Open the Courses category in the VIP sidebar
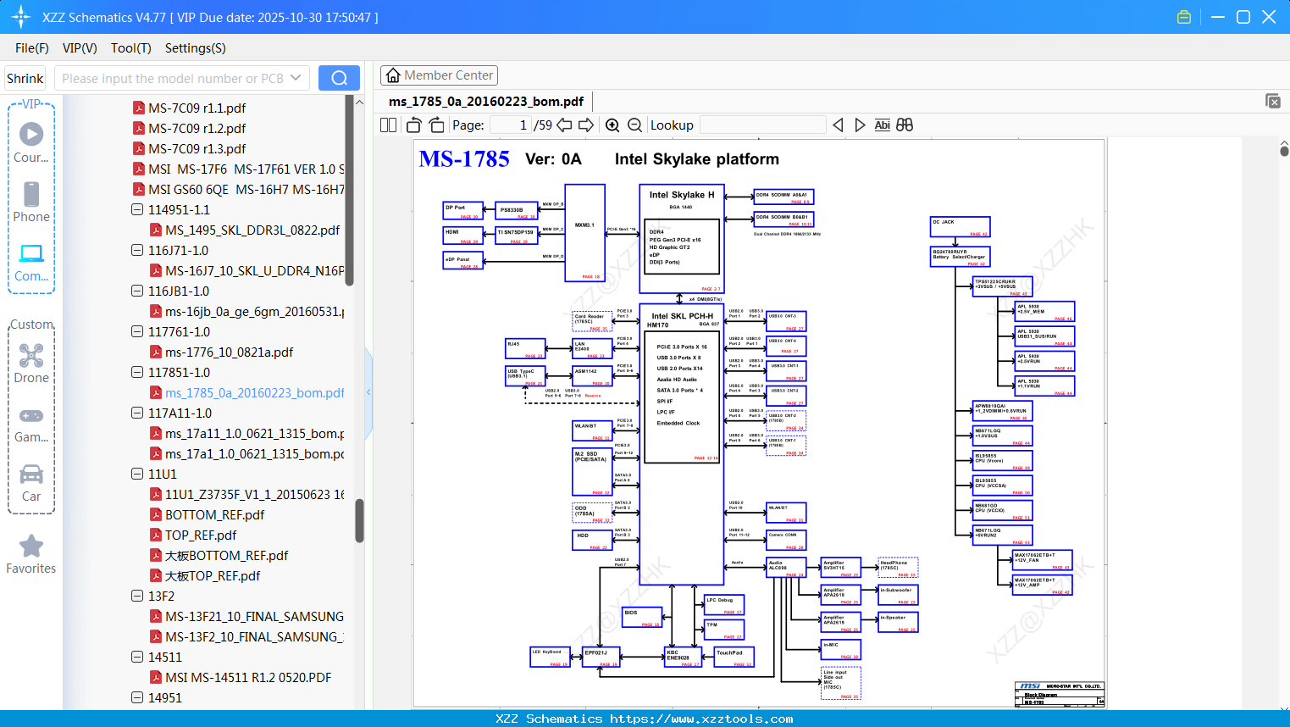The image size is (1290, 727). coord(31,143)
